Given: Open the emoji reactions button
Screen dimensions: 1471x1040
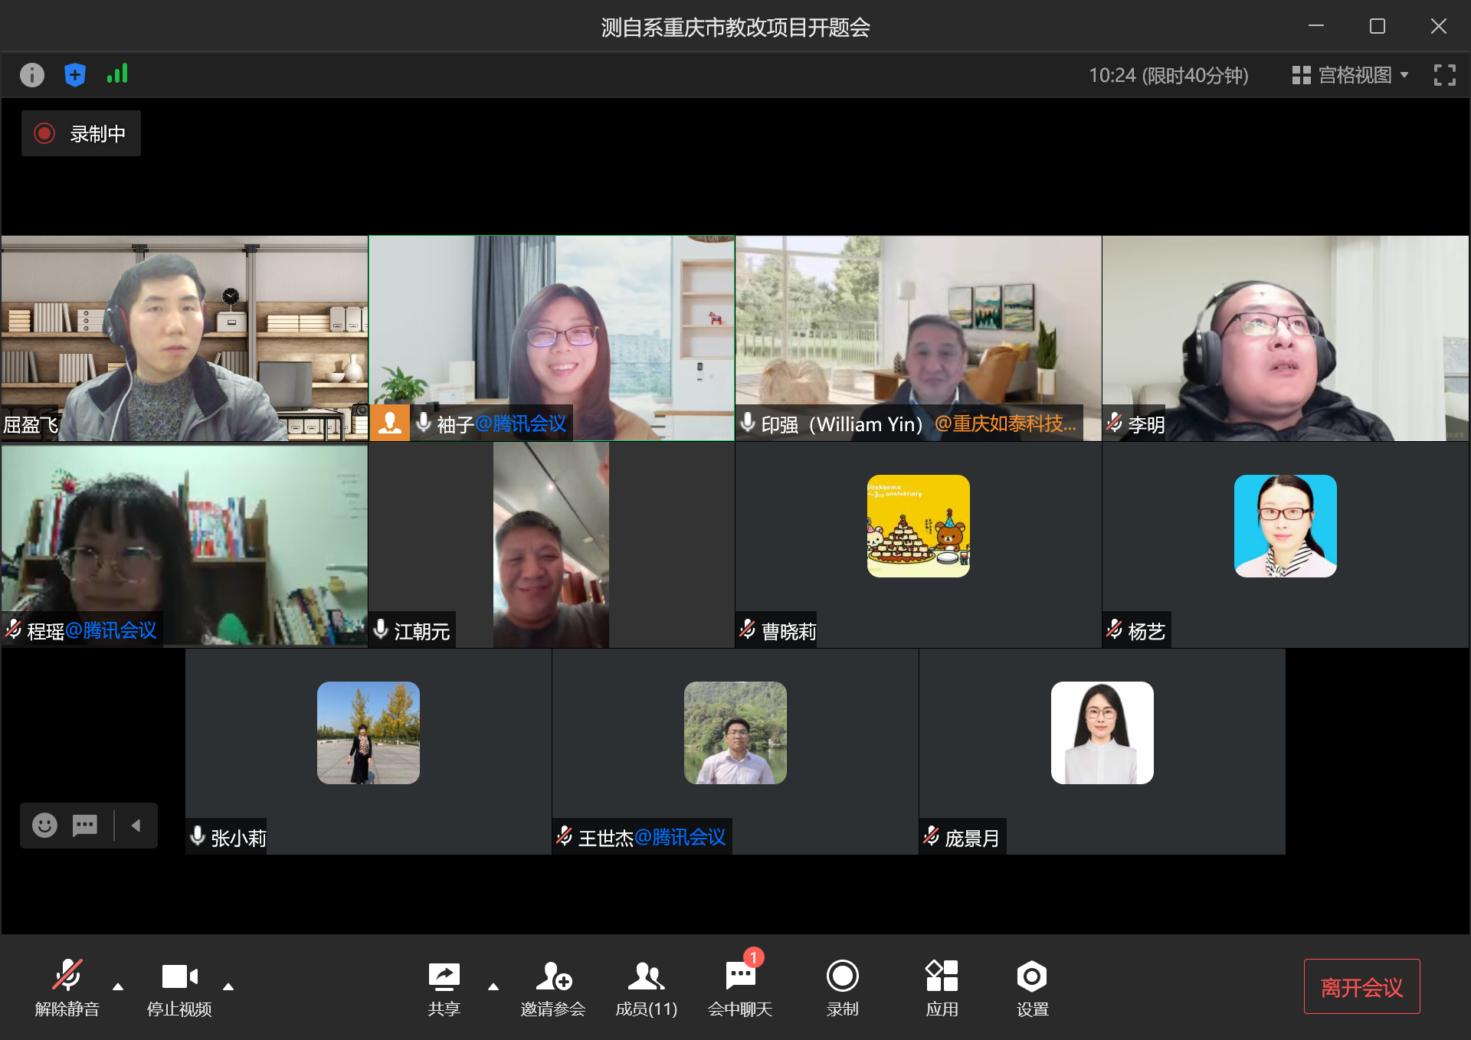Looking at the screenshot, I should point(44,825).
